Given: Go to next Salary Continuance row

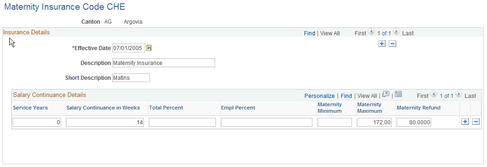Looking at the screenshot, I should (459, 94).
